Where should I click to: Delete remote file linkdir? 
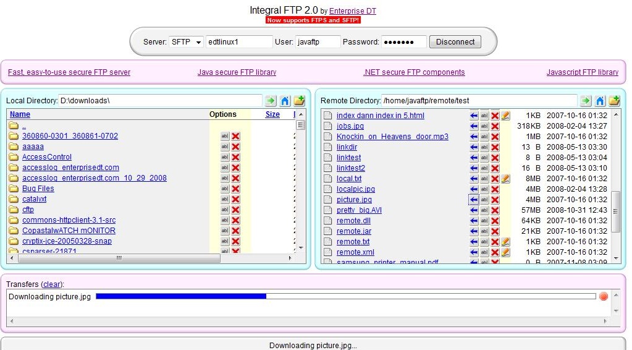495,147
